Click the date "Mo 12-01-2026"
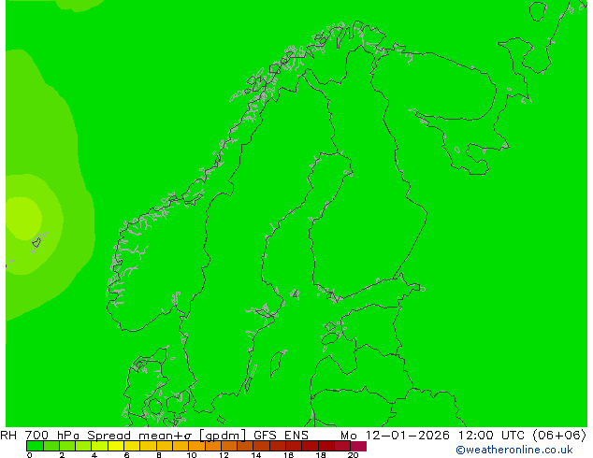The image size is (593, 458). [396, 436]
